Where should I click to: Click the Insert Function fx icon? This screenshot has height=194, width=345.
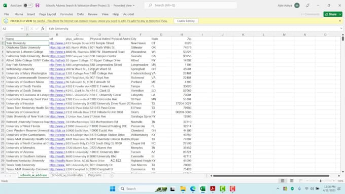pos(43,28)
